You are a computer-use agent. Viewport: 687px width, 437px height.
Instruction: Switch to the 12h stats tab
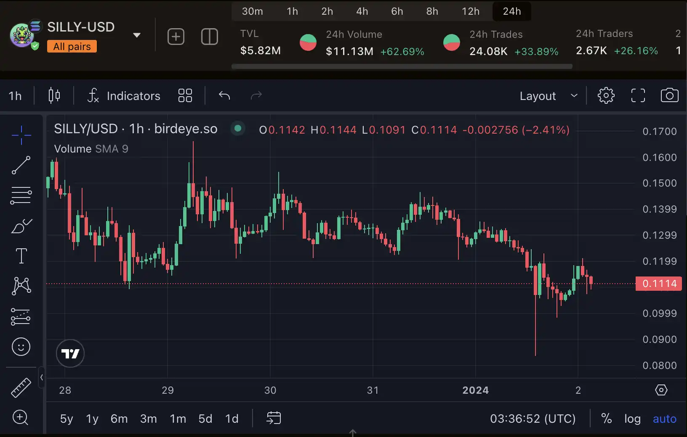[470, 11]
